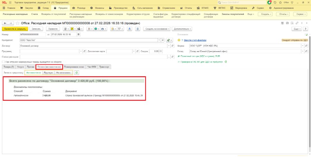Open Еще menu in document toolbar
The height and width of the screenshot is (157, 311).
pos(297,29)
